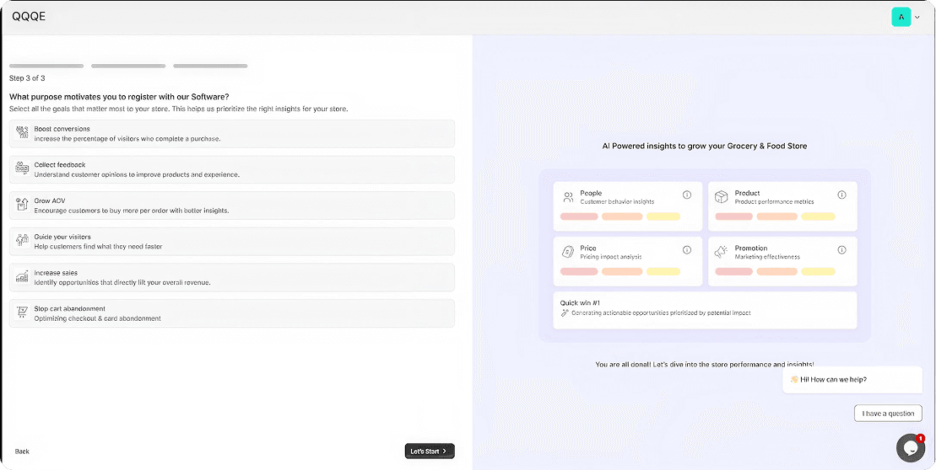936x470 pixels.
Task: Select the Collect feedback goal
Action: tap(231, 169)
